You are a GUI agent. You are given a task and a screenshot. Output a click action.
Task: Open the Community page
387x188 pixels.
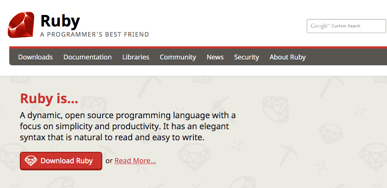[178, 57]
